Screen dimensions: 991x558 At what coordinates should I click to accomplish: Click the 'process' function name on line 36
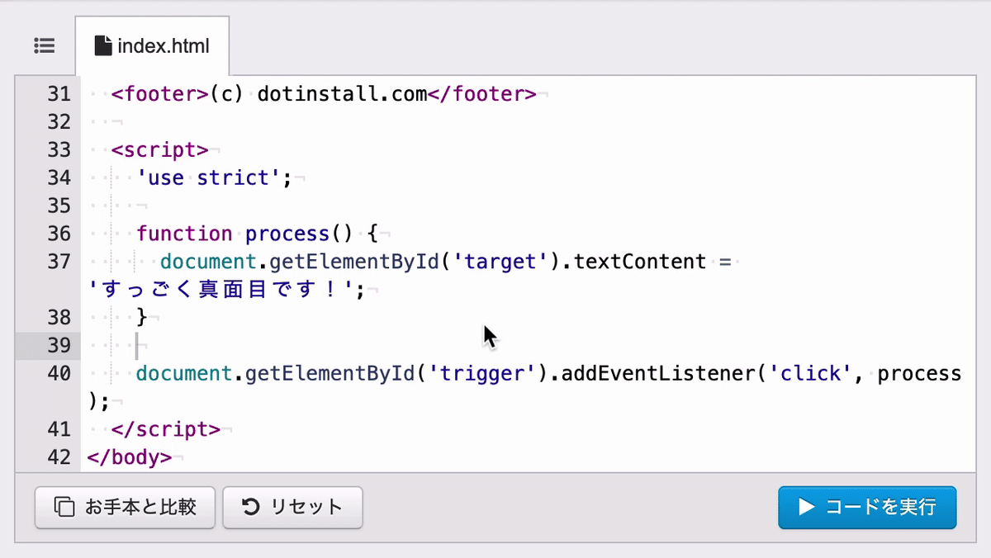tap(287, 234)
